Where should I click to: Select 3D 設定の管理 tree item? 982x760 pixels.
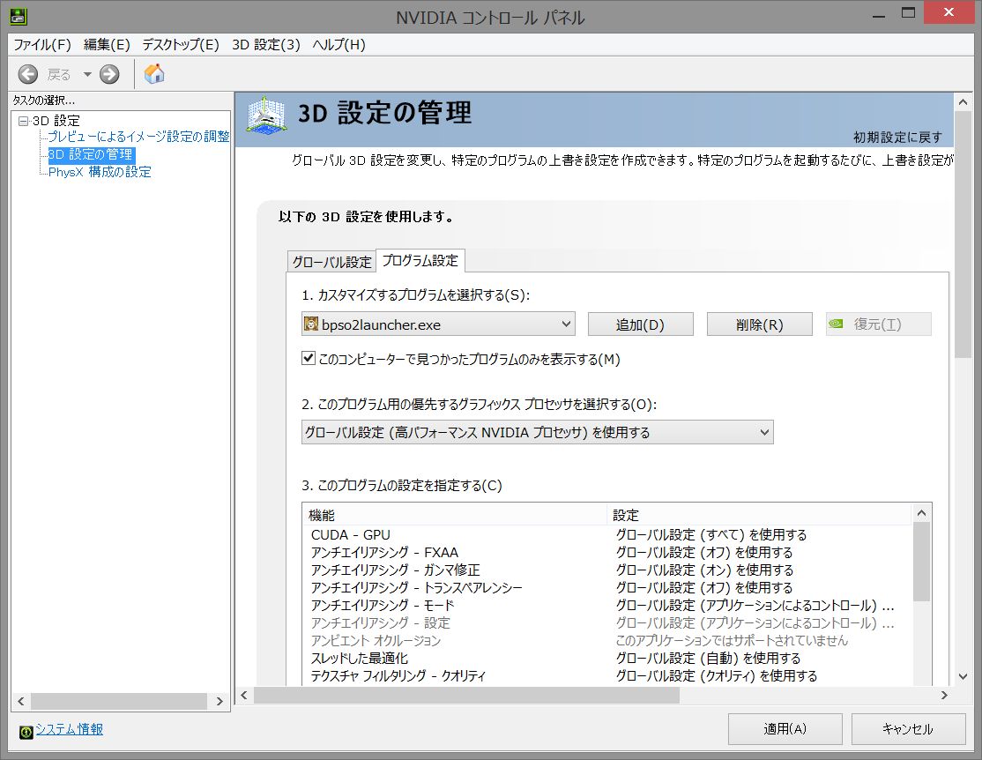click(92, 154)
